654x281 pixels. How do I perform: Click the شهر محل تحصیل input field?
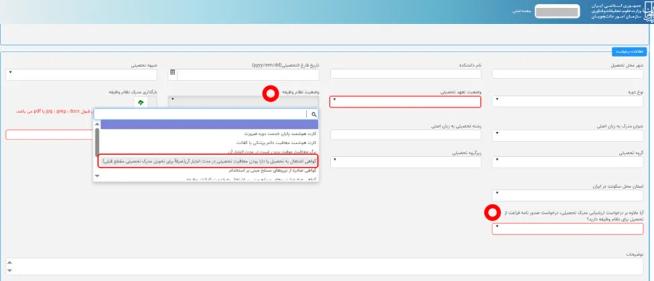pyautogui.click(x=567, y=74)
